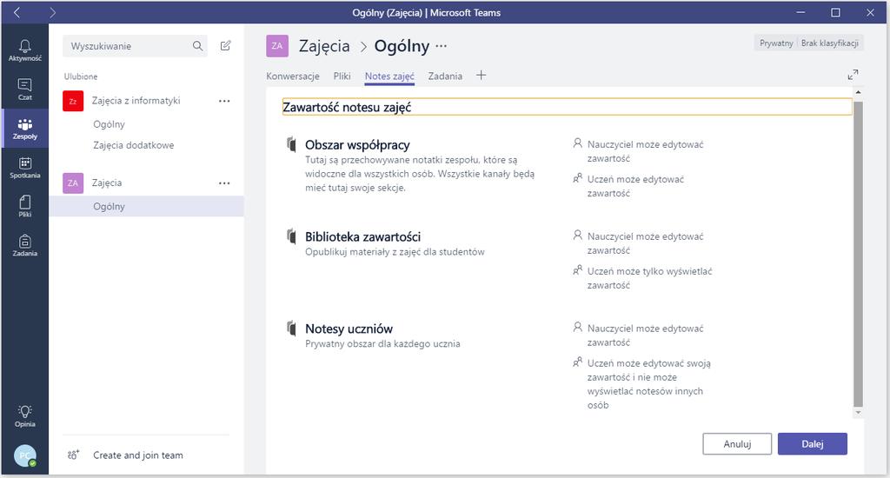Click the Zawartość notesu zajęć heading

(x=347, y=107)
